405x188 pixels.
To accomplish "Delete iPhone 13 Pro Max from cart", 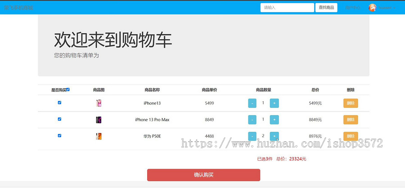I will (x=351, y=120).
